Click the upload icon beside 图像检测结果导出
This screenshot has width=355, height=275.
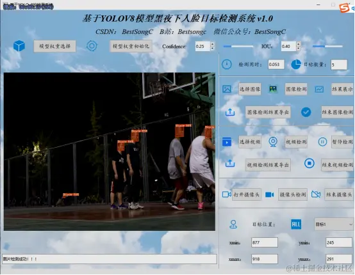pyautogui.click(x=230, y=112)
